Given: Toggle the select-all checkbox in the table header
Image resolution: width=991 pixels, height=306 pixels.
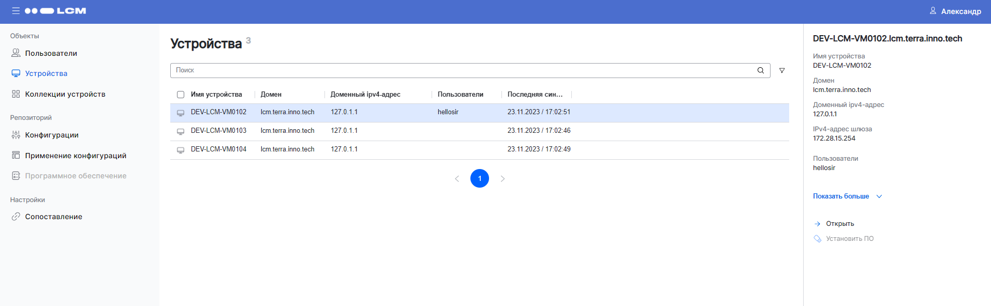Looking at the screenshot, I should [x=181, y=95].
